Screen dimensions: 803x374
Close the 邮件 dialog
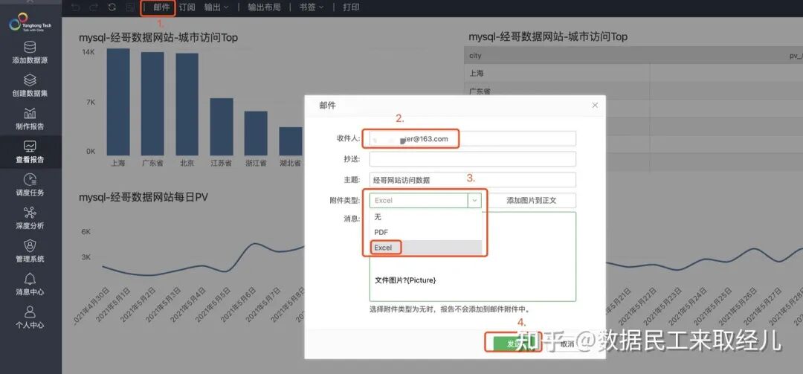point(595,105)
